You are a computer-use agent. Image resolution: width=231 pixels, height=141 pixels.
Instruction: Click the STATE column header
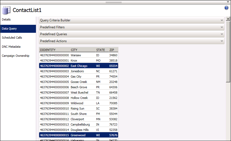[x=101, y=50]
